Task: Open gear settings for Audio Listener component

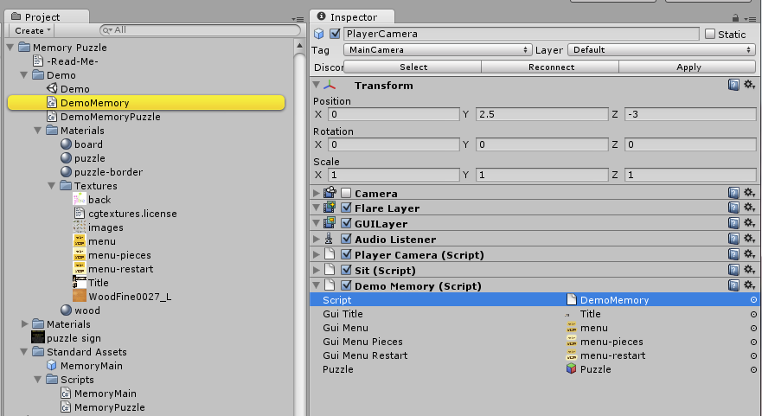Action: pyautogui.click(x=750, y=240)
